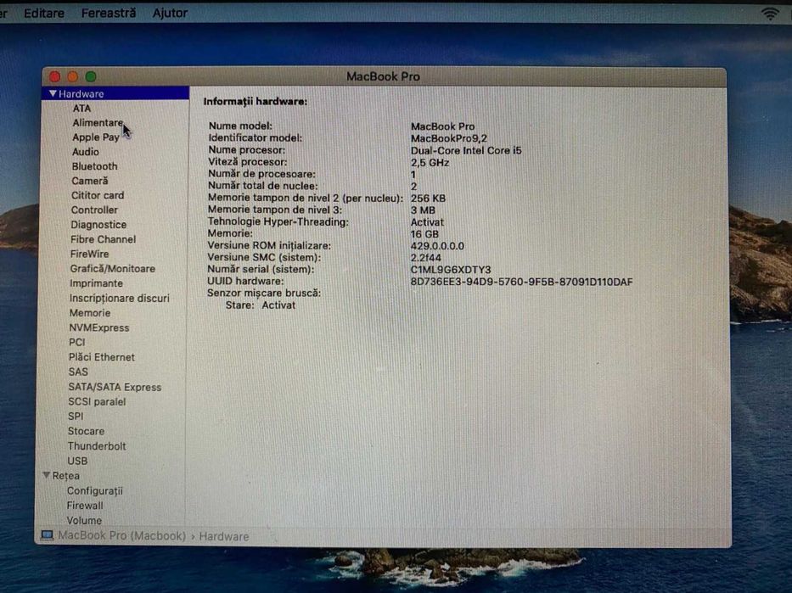Select Volume under Rețea
The height and width of the screenshot is (593, 792).
pos(84,520)
